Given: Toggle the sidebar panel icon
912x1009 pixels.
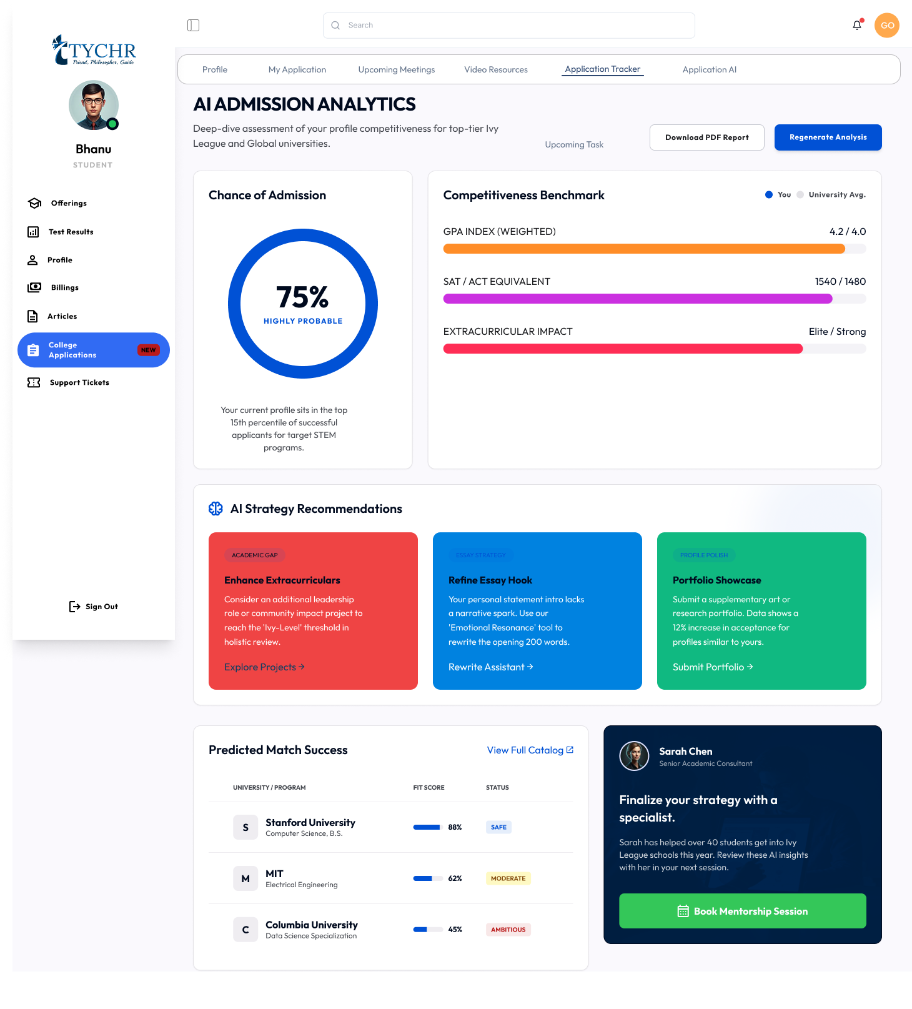Looking at the screenshot, I should pyautogui.click(x=193, y=25).
